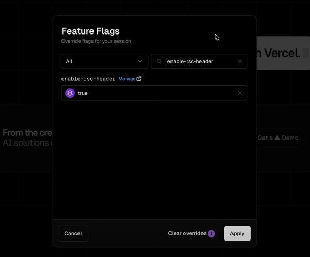Screen dimensions: 310x257
Task: Click the Feature Flags dialog title
Action: click(90, 31)
